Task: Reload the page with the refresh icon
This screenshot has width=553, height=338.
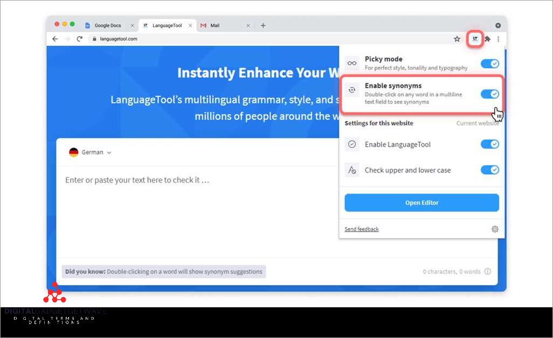Action: [79, 39]
